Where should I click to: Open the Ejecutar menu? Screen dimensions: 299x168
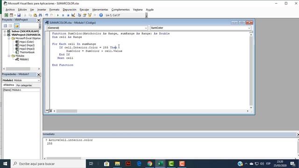84,9
